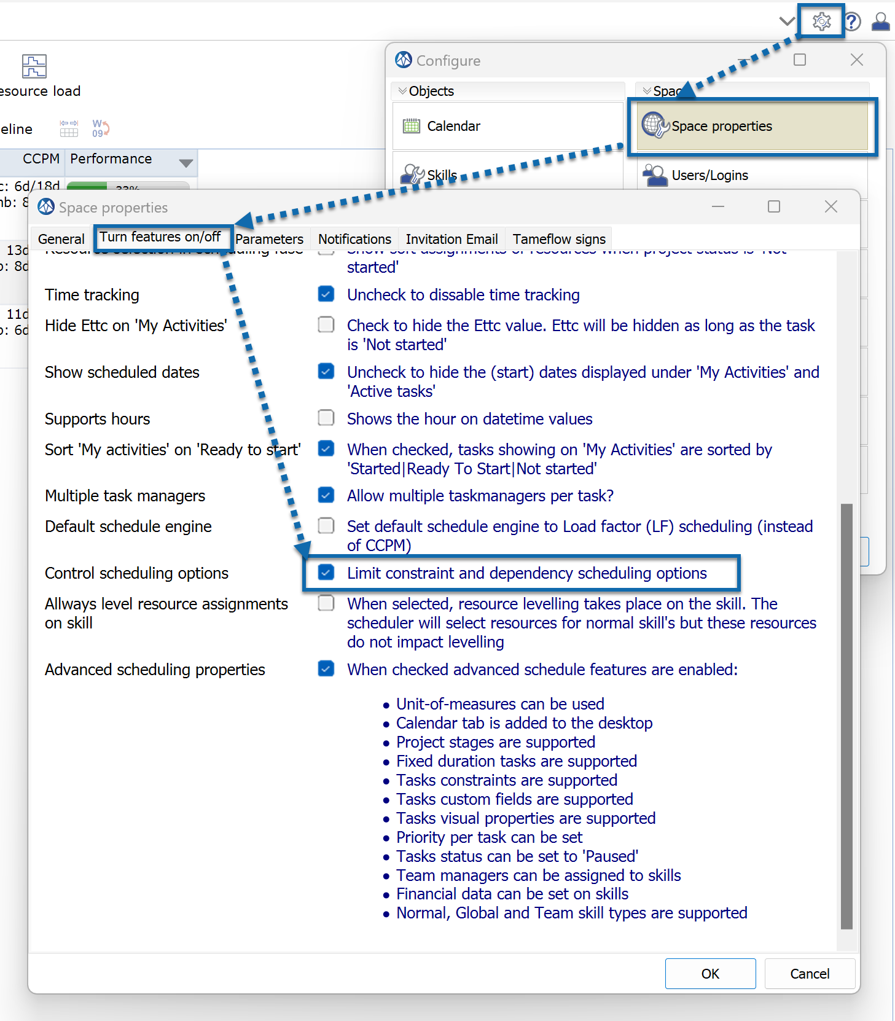
Task: Select 'Tasks constraints are supported' bullet
Action: [507, 780]
